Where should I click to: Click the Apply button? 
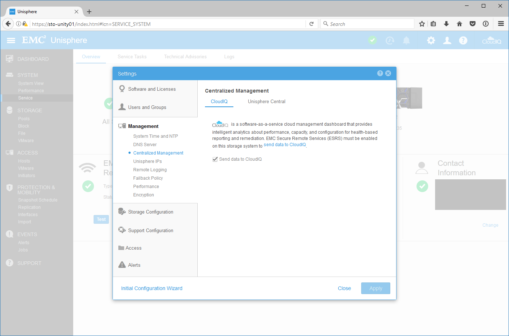click(375, 288)
